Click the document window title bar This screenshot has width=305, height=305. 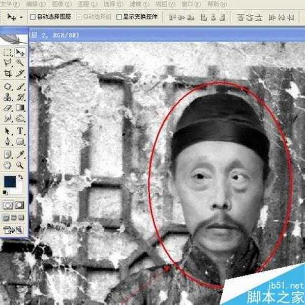click(167, 35)
